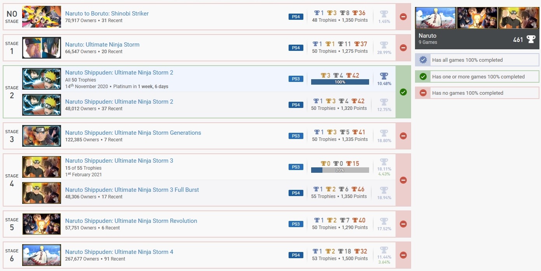Click the Storm 2 PS3 platinum trophy icon
The image size is (541, 271).
tap(384, 76)
